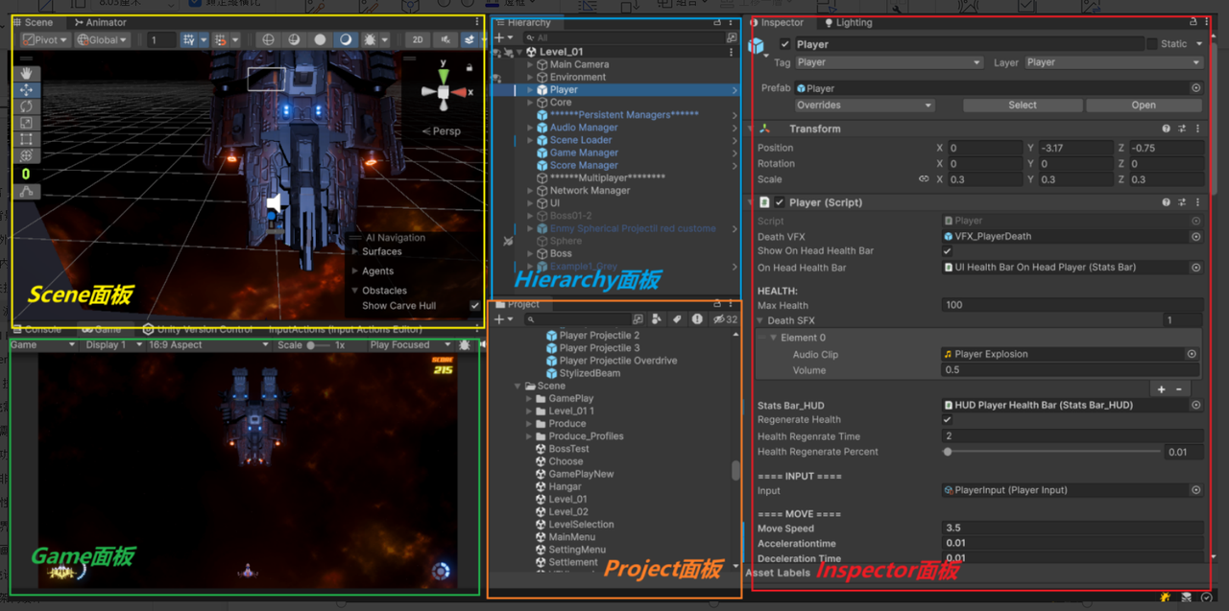Open the Tag dropdown for Player
Screen dimensions: 1229x611
[x=889, y=62]
